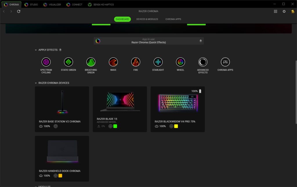This screenshot has height=187, width=297.
Task: Click the Base Station V2 stand image
Action: click(62, 102)
